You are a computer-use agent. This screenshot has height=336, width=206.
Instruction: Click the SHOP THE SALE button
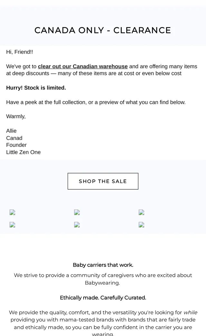click(103, 181)
